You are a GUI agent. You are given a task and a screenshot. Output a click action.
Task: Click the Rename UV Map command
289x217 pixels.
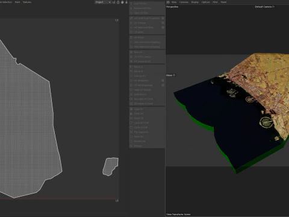click(147, 8)
